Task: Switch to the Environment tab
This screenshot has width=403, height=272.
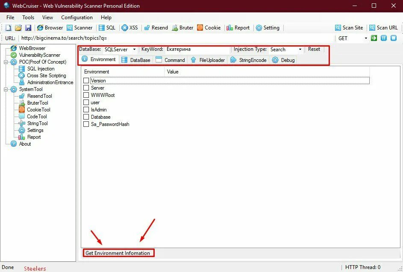Action: [99, 60]
